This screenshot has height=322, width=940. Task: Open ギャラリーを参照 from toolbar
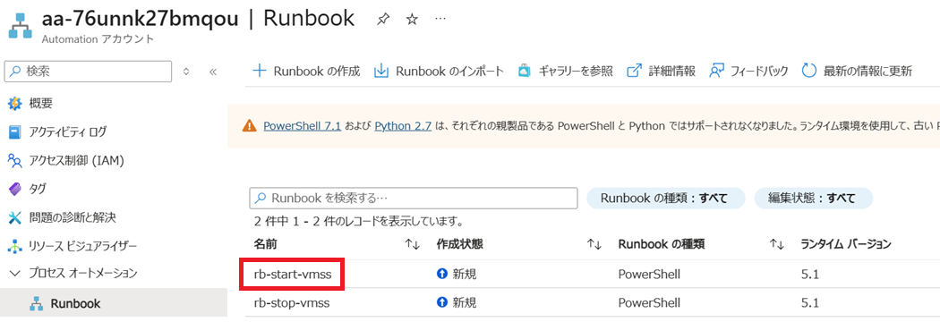click(565, 72)
